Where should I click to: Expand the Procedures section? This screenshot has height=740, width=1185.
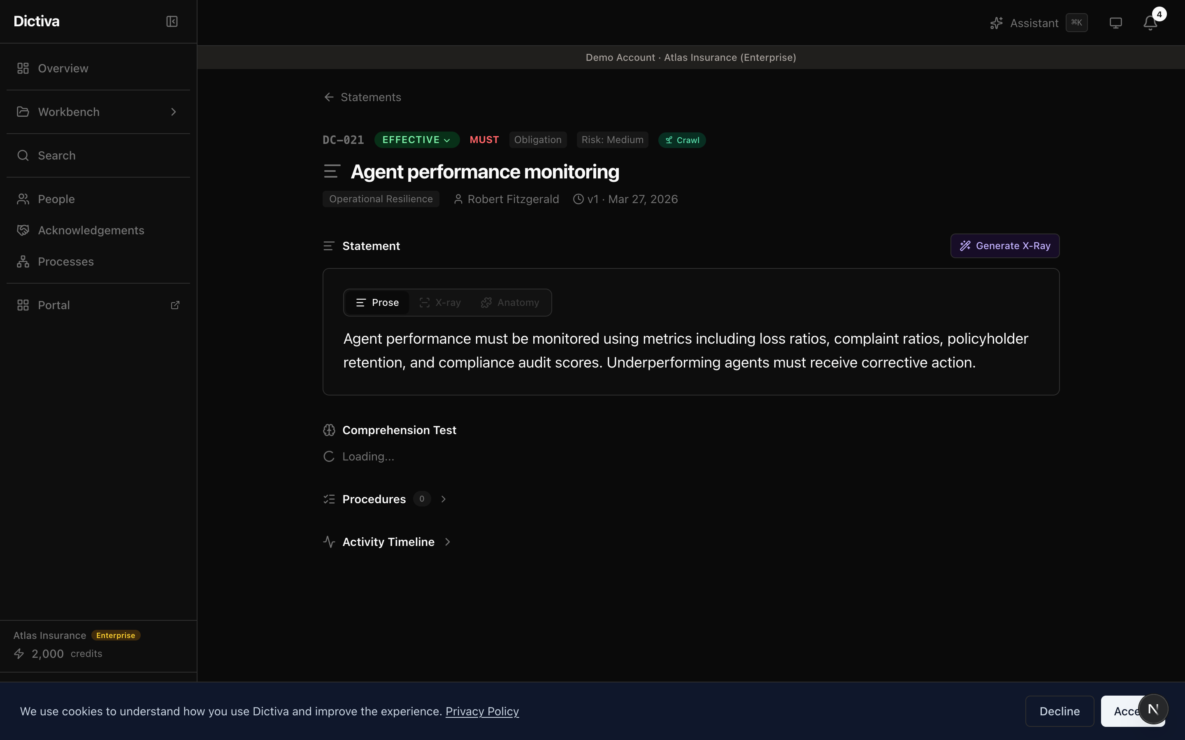443,499
